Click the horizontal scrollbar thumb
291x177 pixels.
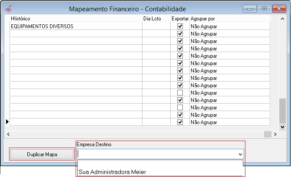point(268,134)
